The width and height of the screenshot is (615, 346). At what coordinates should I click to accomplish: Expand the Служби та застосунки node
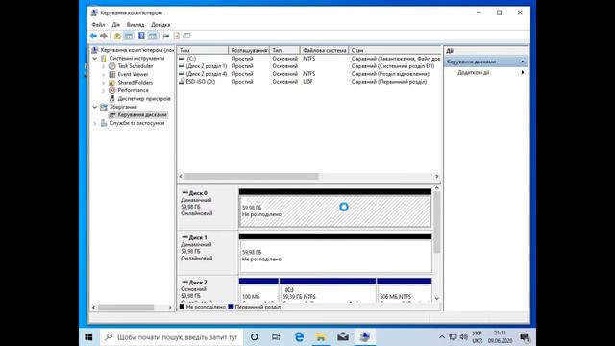click(95, 123)
